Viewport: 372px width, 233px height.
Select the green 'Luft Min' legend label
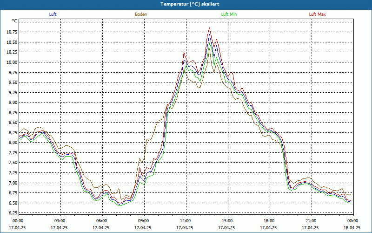(229, 14)
